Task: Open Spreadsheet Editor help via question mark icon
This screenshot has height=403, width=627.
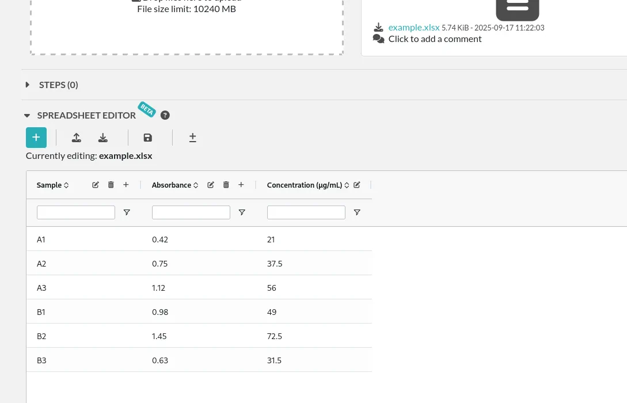Action: 165,115
